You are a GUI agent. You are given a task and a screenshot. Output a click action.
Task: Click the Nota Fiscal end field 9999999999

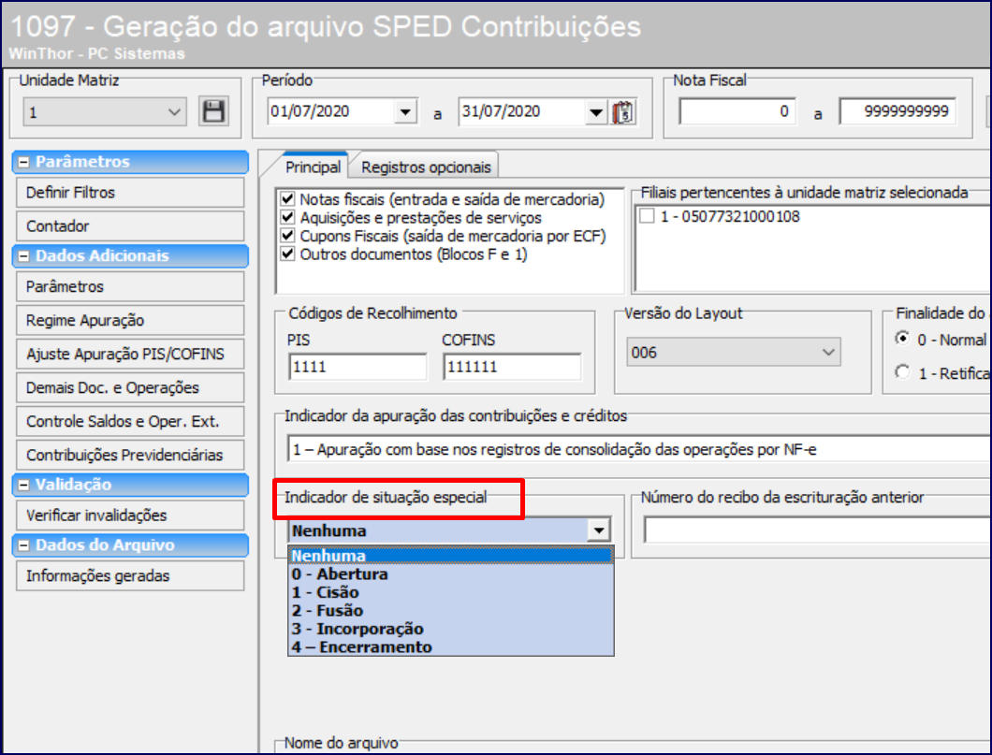[x=897, y=112]
